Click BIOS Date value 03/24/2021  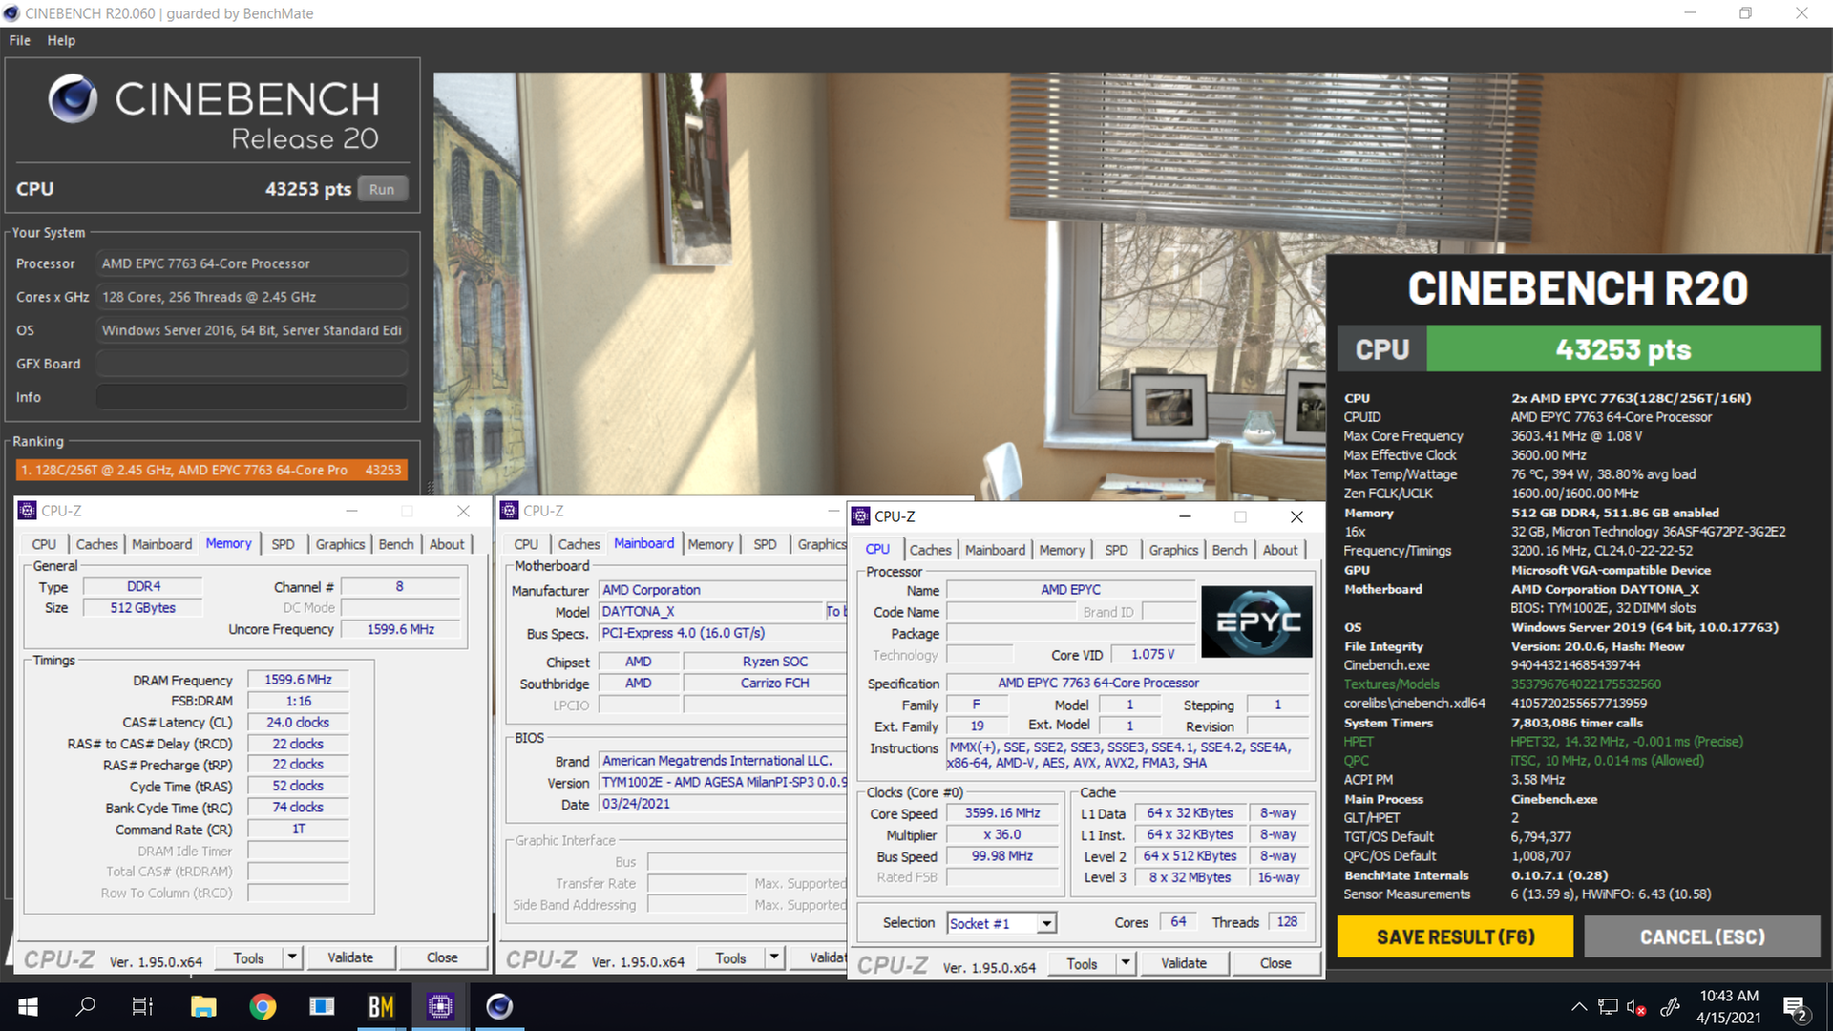pyautogui.click(x=722, y=804)
